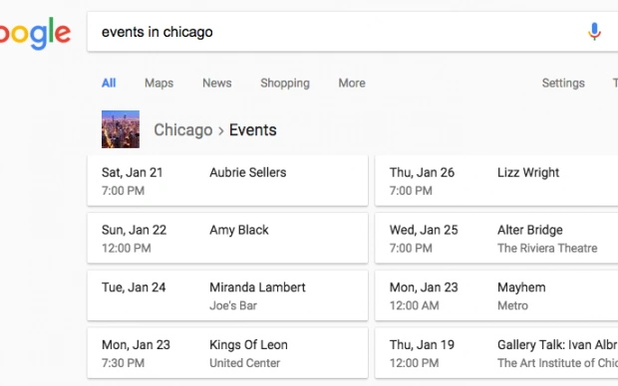Click the voice search microphone icon

click(594, 32)
